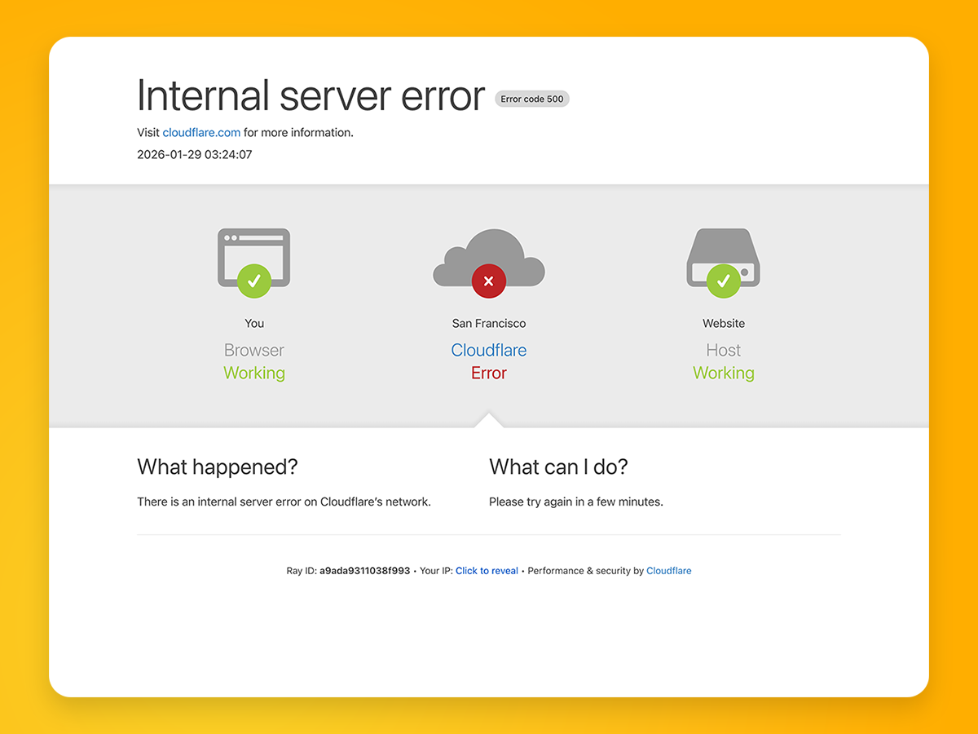
Task: Toggle the Host 'Working' status label
Action: click(x=723, y=373)
